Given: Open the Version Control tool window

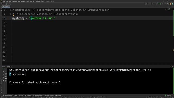Looking at the screenshot, I should pos(7,95).
